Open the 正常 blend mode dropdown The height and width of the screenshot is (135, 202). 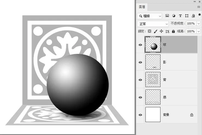(153, 24)
